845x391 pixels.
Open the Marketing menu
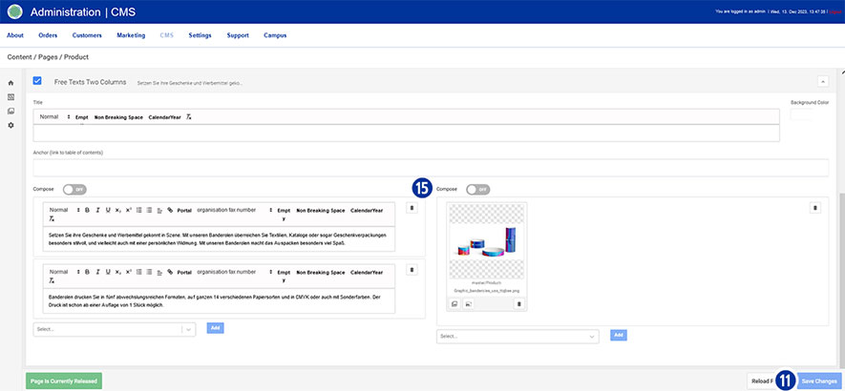tap(131, 35)
